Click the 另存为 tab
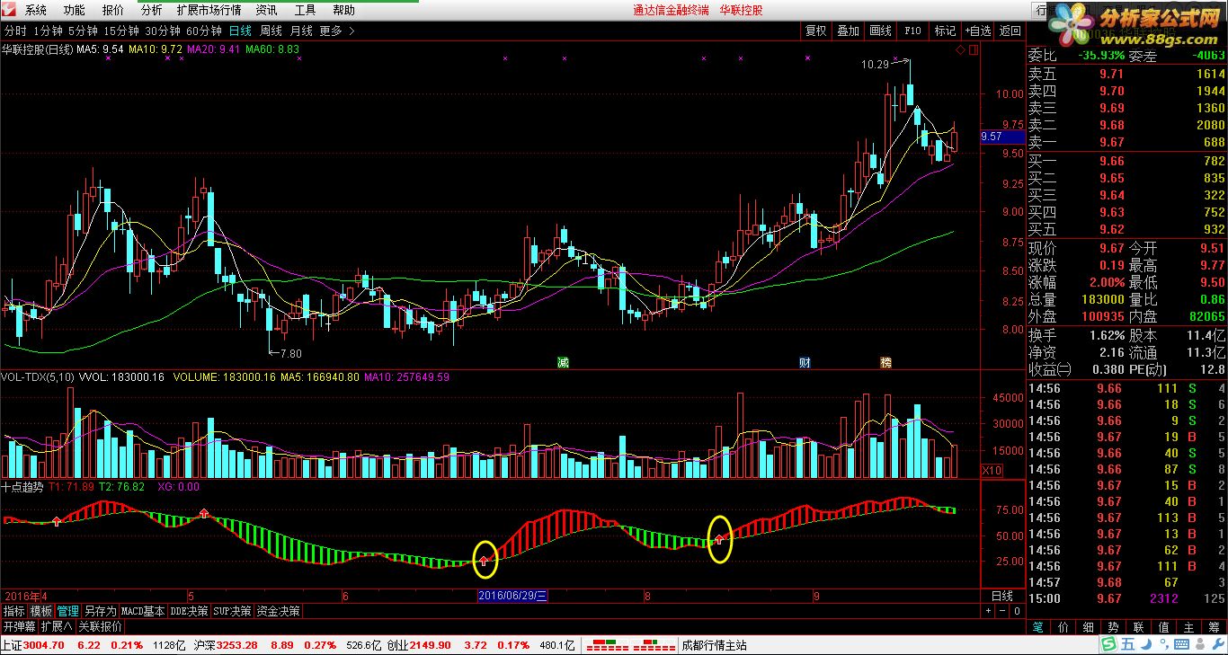 click(100, 611)
